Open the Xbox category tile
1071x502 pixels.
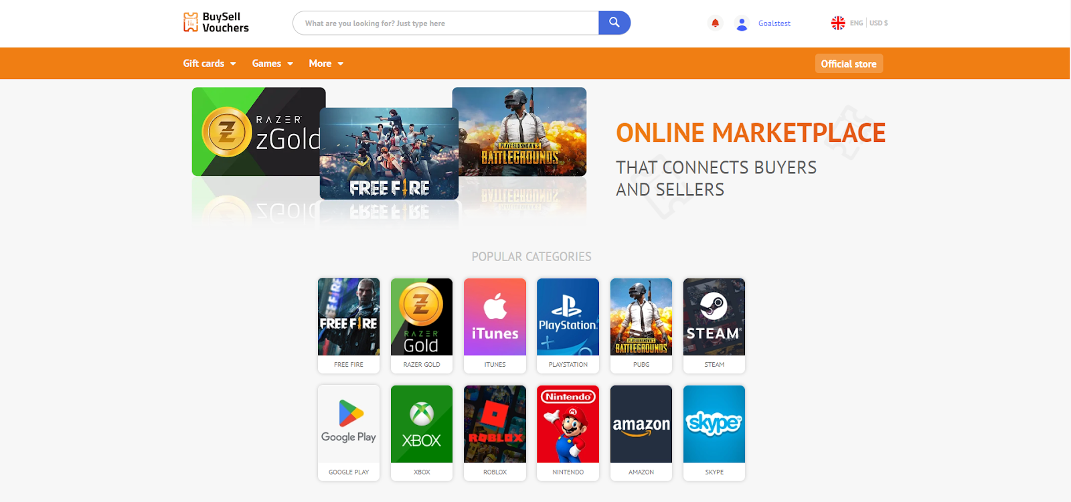[422, 432]
